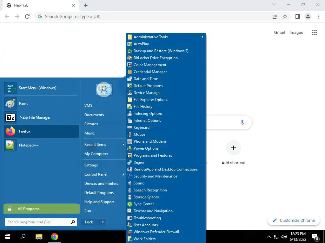Open Documents in start menu

pyautogui.click(x=94, y=115)
